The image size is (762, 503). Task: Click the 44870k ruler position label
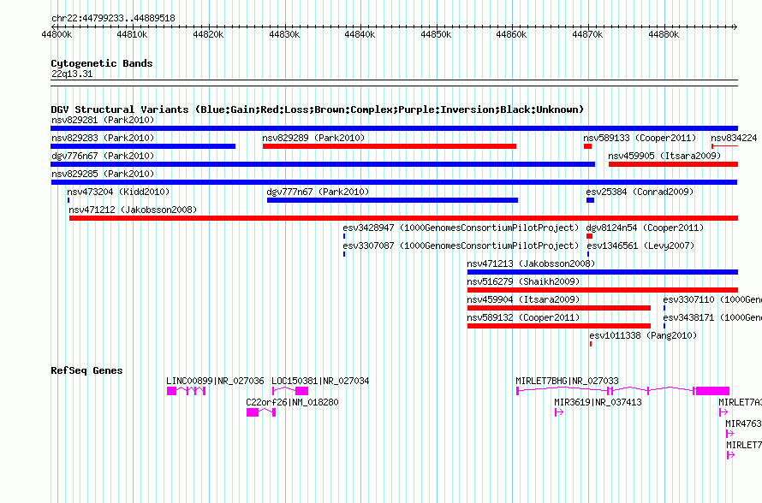tap(587, 34)
